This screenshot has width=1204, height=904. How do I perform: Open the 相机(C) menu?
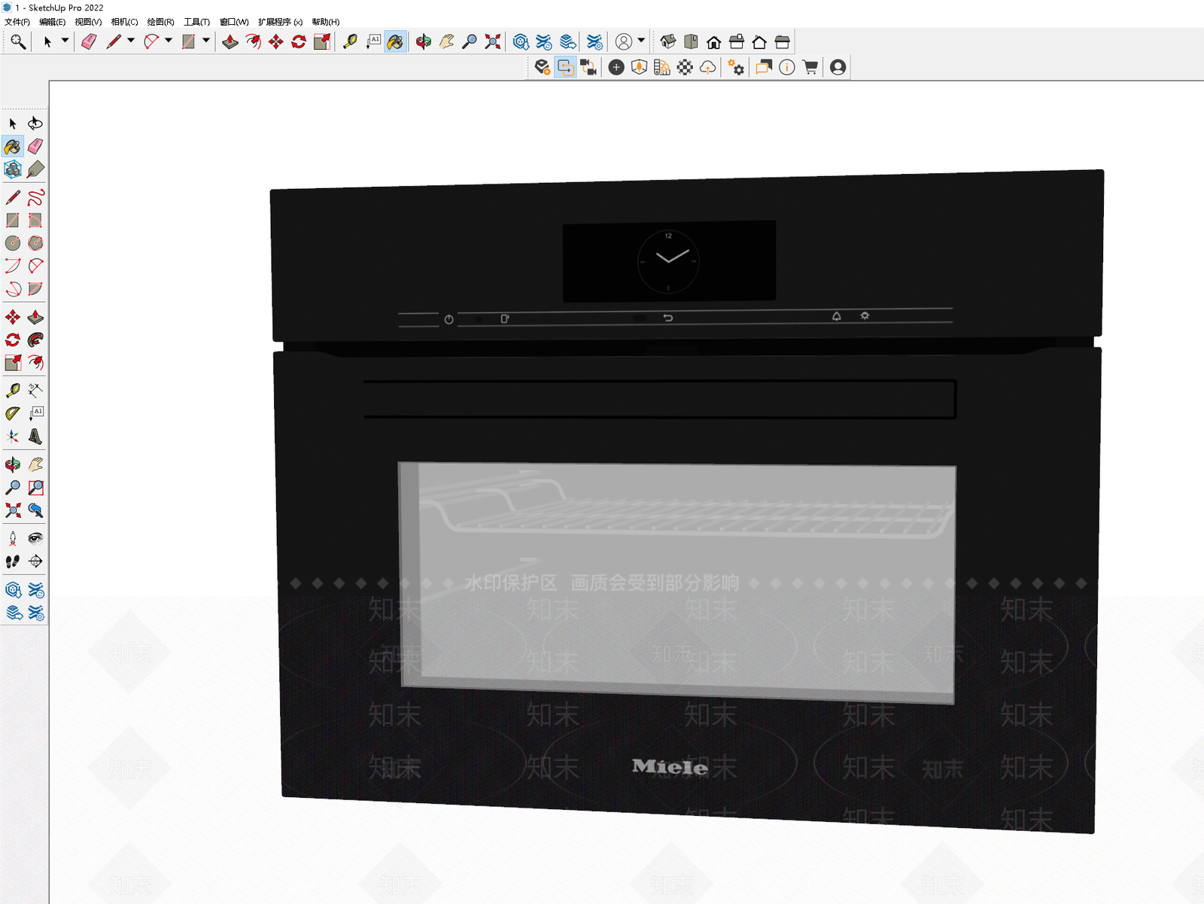[x=125, y=22]
